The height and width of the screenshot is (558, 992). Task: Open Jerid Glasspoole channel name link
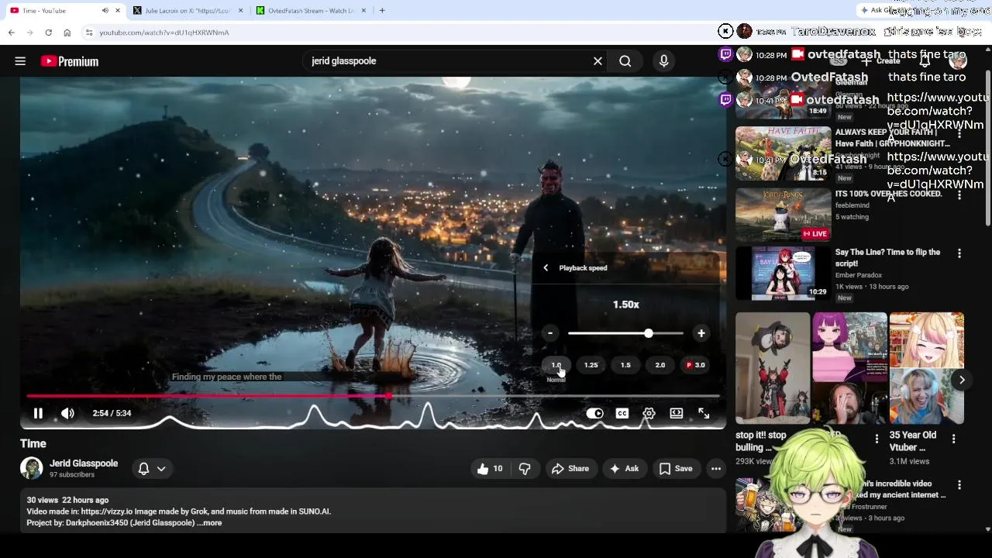click(x=84, y=463)
